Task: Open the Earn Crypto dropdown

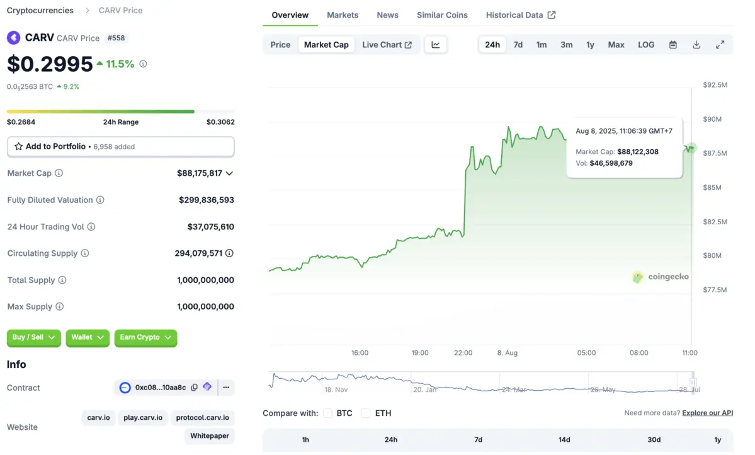Action: pyautogui.click(x=145, y=338)
